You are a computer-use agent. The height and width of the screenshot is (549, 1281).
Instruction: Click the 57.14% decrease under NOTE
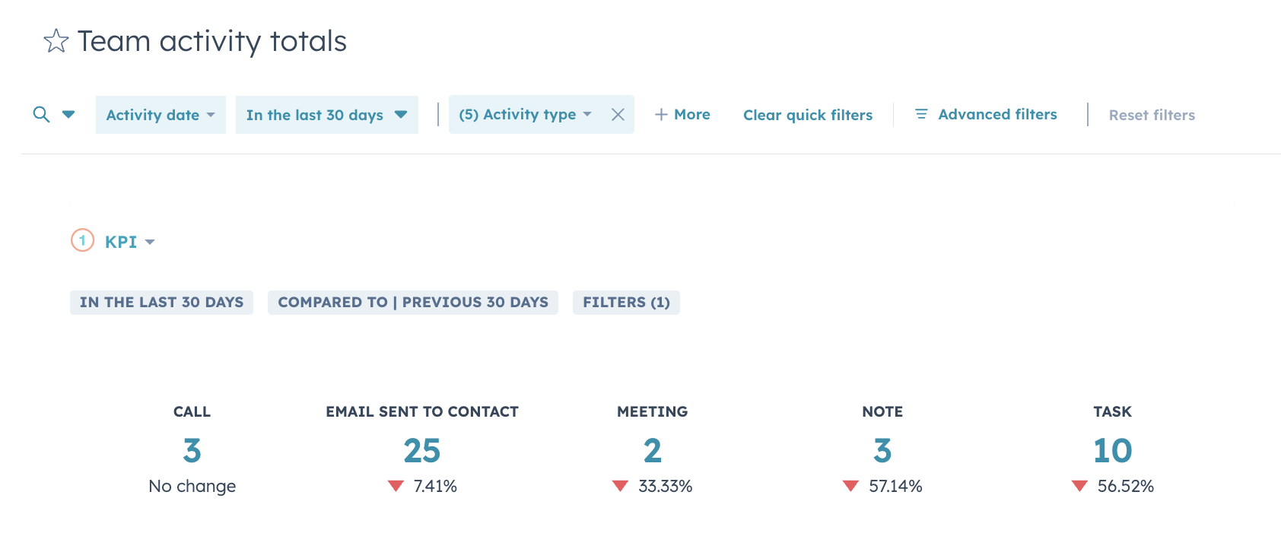[882, 486]
